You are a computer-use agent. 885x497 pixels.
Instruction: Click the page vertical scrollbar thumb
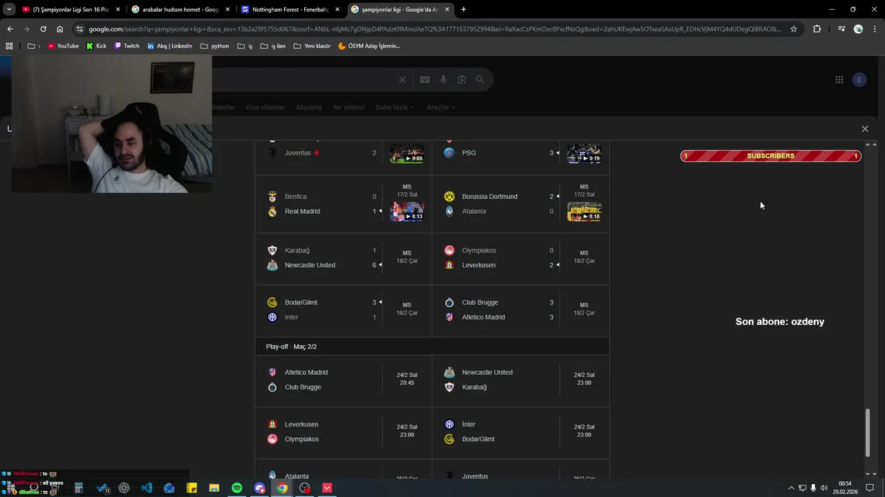(x=868, y=433)
